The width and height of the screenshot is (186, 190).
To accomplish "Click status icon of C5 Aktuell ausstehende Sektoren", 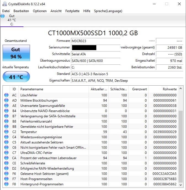I will (x=6, y=142).
